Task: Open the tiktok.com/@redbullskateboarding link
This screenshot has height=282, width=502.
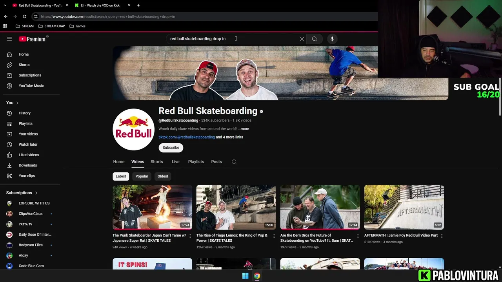Action: pos(187,137)
